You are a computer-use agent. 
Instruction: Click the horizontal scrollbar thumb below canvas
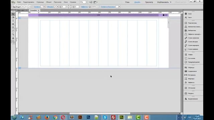(x=100, y=113)
